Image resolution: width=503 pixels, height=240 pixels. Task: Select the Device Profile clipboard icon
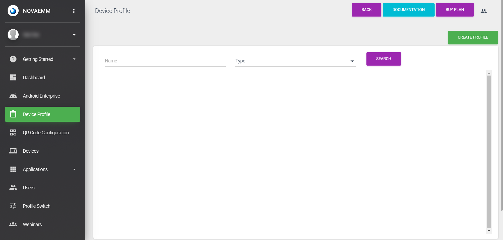click(13, 114)
